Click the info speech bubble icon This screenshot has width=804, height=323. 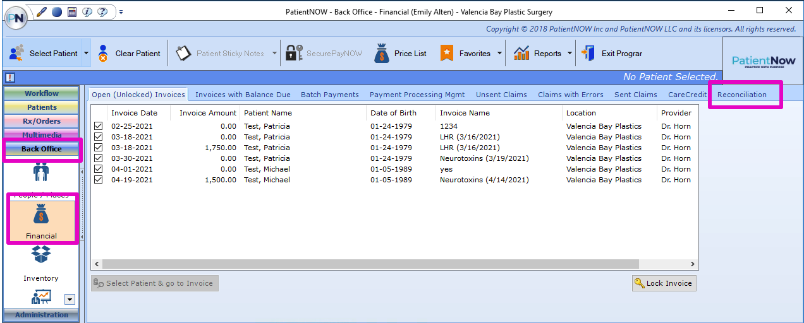pos(87,11)
